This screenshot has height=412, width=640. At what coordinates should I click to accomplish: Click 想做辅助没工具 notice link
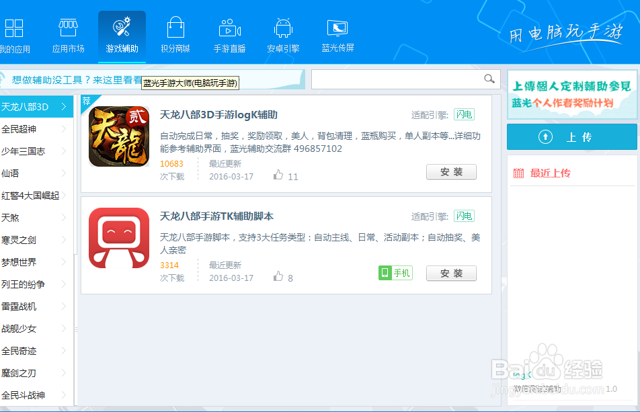[x=77, y=80]
